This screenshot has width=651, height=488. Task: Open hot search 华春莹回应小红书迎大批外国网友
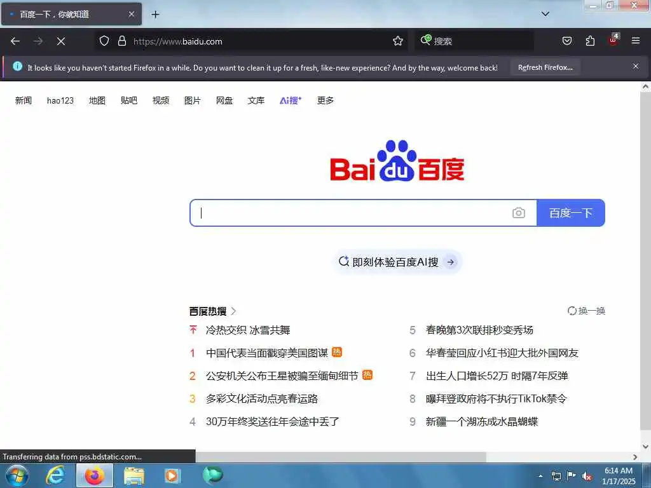(502, 353)
